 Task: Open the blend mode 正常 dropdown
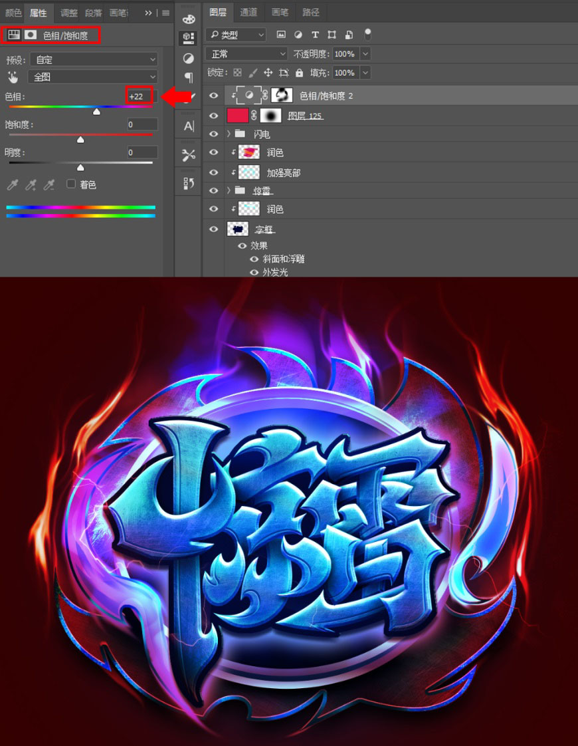point(246,54)
